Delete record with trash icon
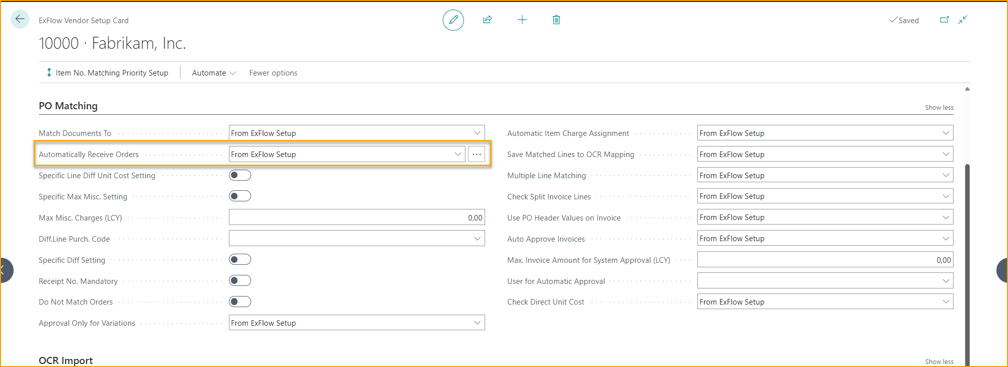This screenshot has width=1008, height=367. [x=556, y=20]
